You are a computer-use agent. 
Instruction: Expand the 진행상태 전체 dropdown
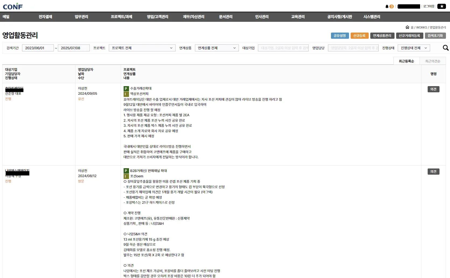click(x=414, y=48)
